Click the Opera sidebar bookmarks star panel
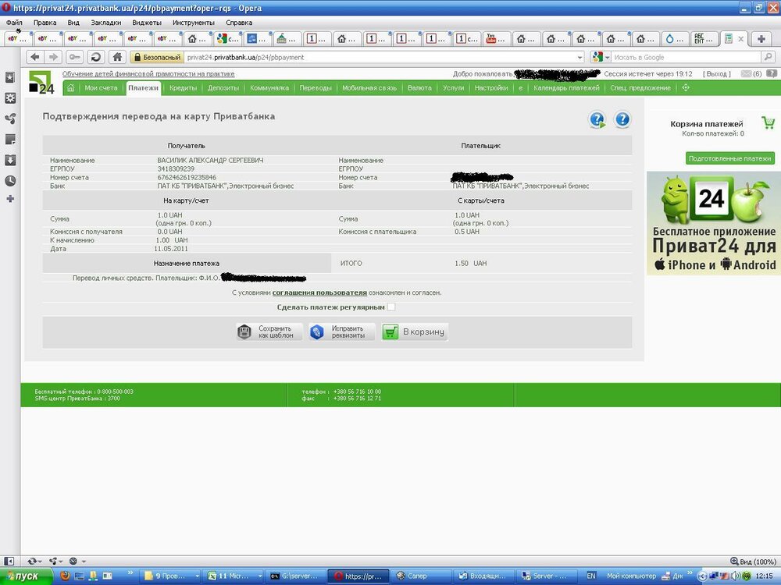The width and height of the screenshot is (781, 585). (10, 78)
